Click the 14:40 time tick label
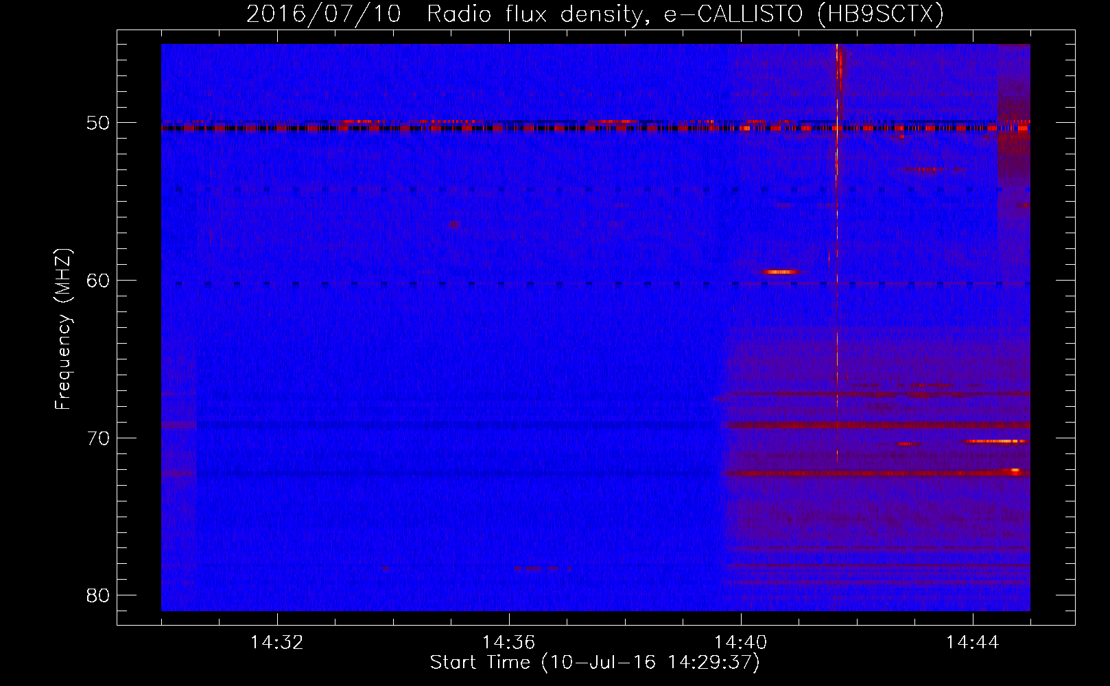1110x686 pixels. click(740, 642)
